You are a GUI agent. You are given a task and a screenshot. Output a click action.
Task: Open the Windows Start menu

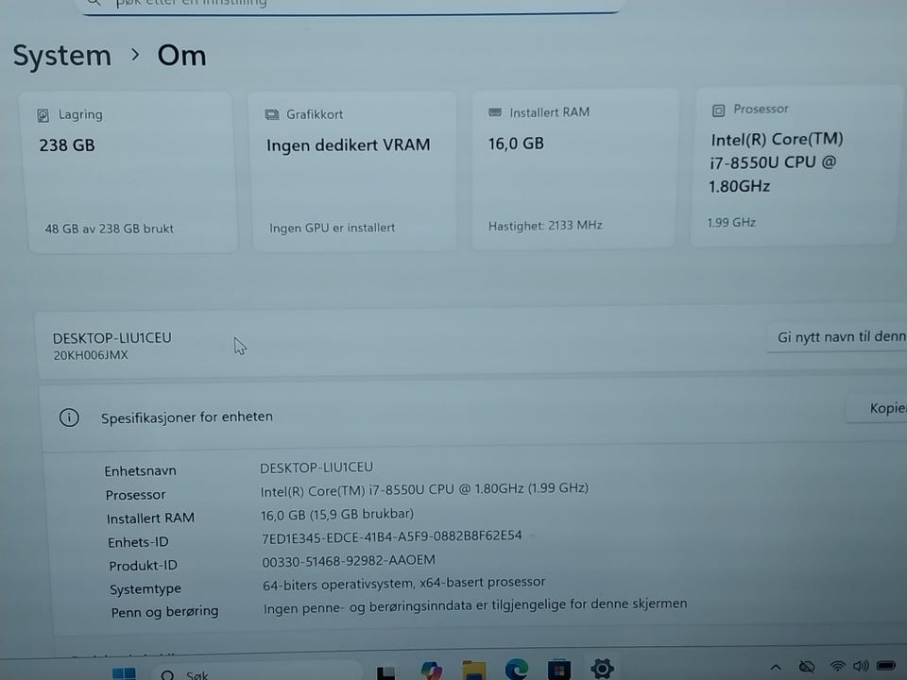pyautogui.click(x=124, y=673)
